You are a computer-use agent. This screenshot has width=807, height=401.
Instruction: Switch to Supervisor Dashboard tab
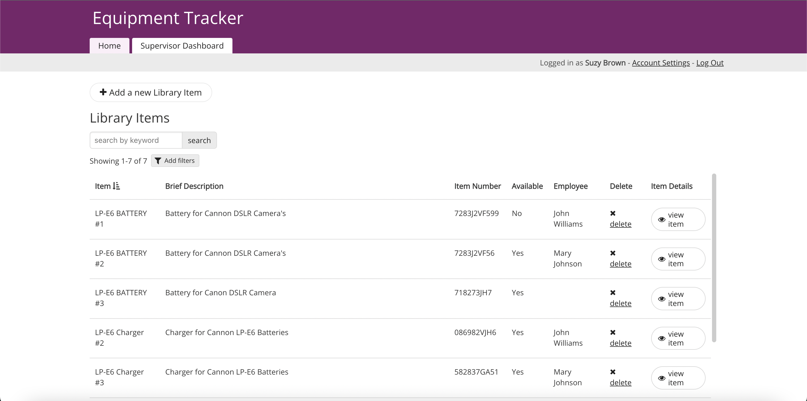(182, 46)
